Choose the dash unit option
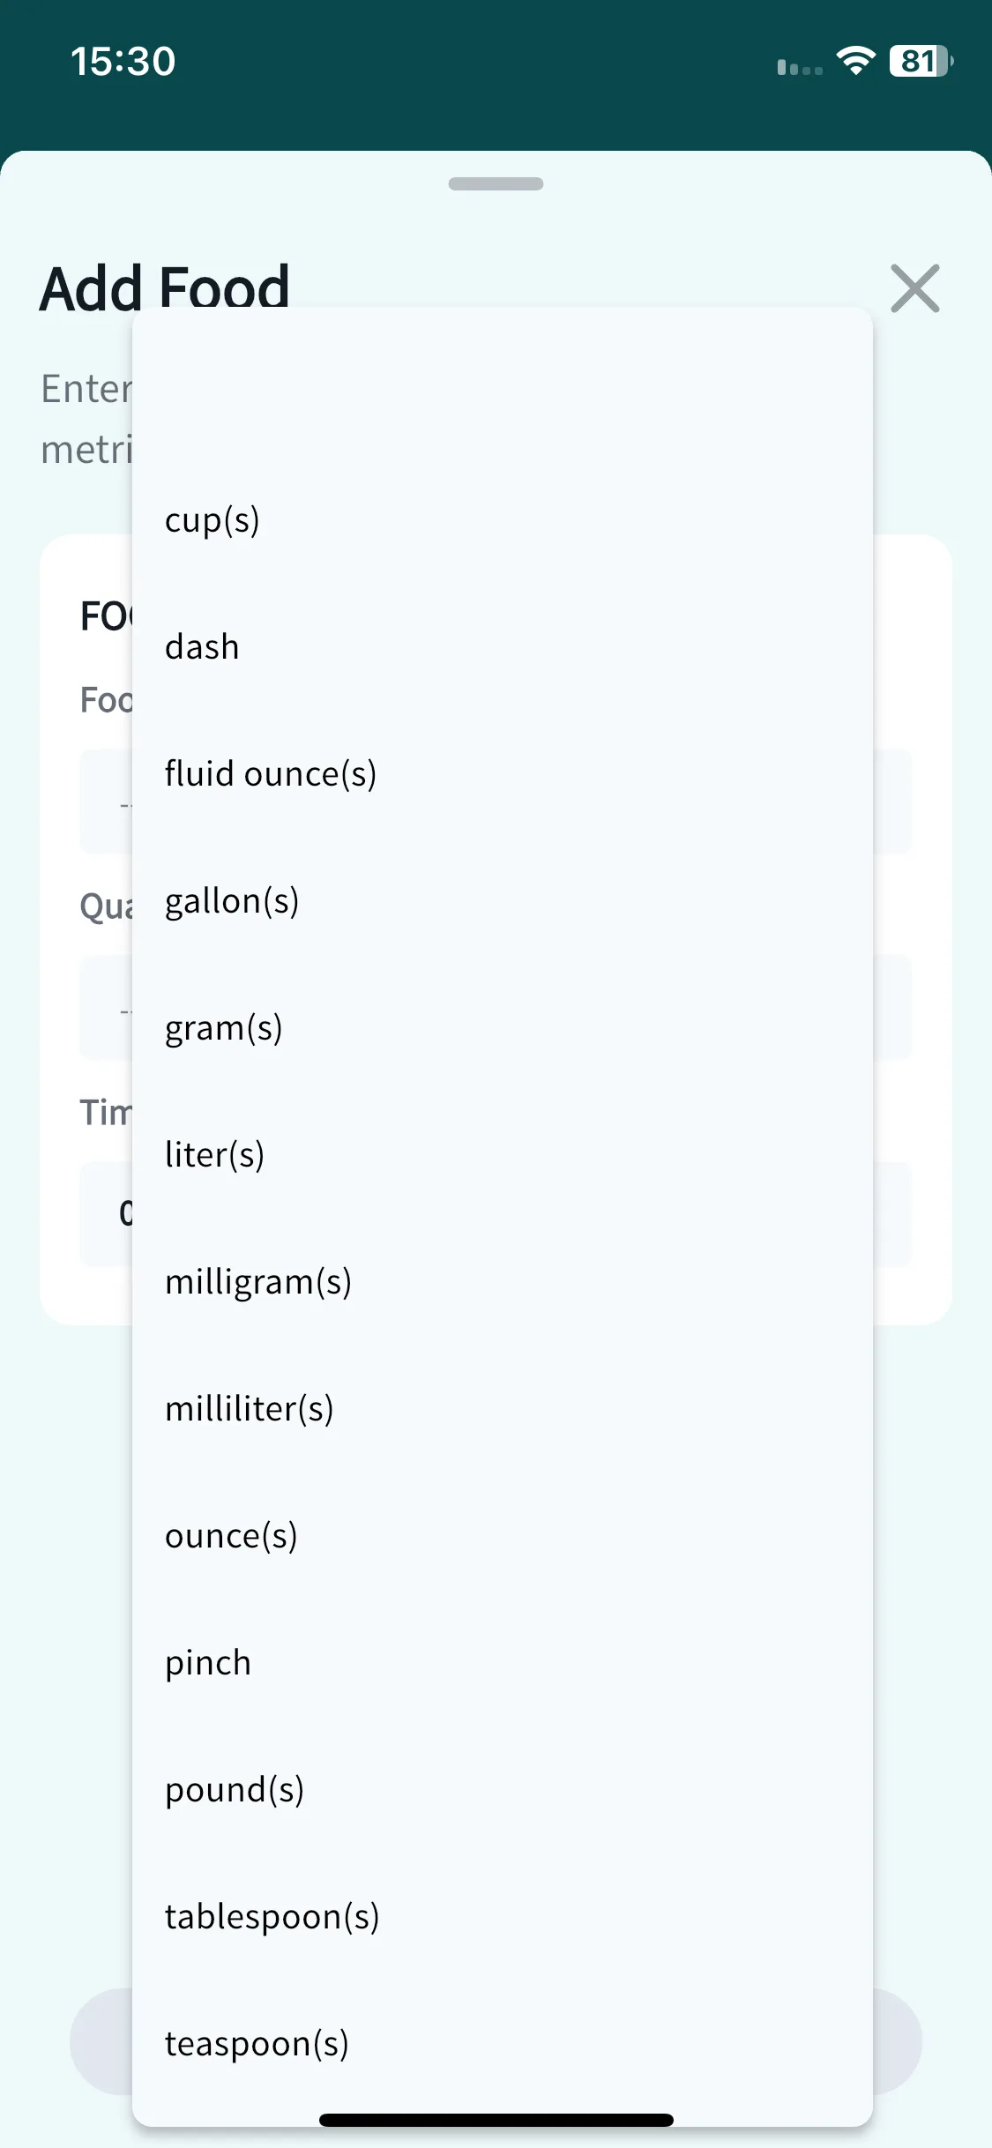Screen dimensions: 992x2148 (502, 647)
